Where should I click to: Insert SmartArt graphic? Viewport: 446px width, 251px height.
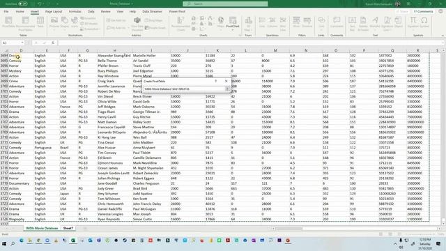coord(88,18)
